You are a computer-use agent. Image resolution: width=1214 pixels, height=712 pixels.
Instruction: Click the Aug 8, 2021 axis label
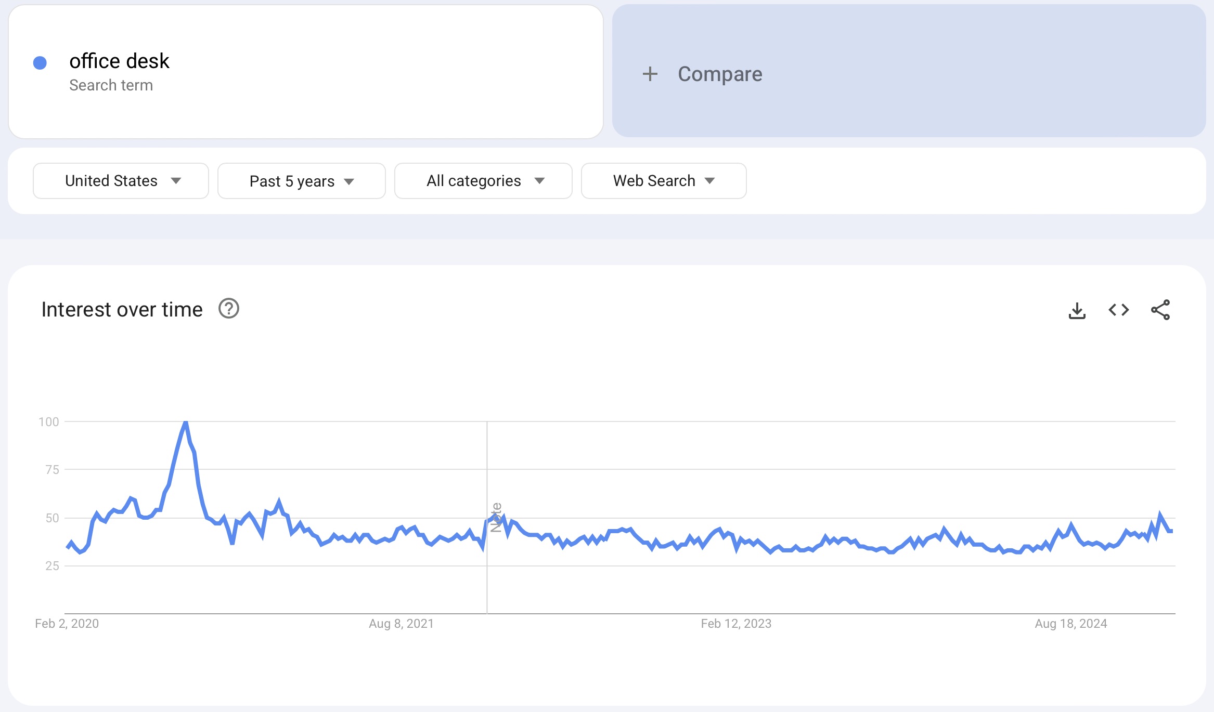(401, 624)
